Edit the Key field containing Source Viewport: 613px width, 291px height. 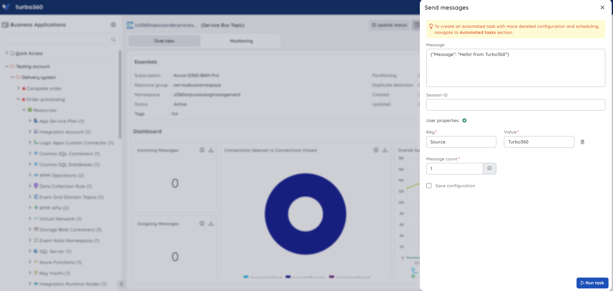coord(461,142)
